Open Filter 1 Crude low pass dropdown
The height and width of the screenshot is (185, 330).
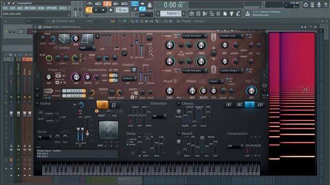tap(195, 36)
